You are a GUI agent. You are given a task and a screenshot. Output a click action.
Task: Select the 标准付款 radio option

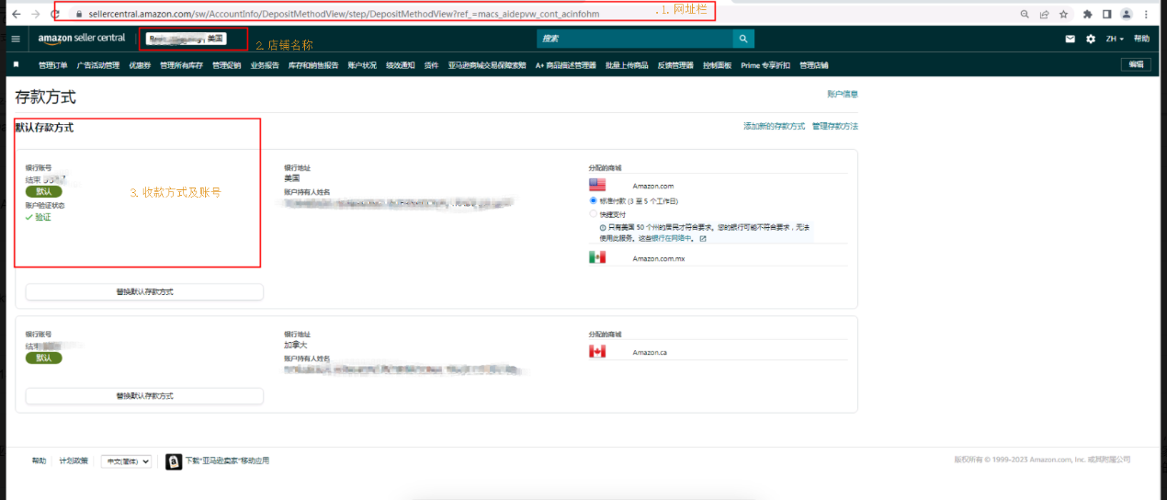pyautogui.click(x=594, y=200)
